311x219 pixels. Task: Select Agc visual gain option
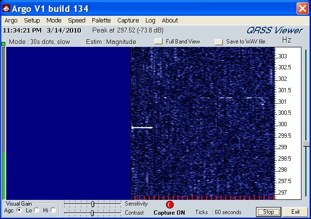click(x=19, y=210)
